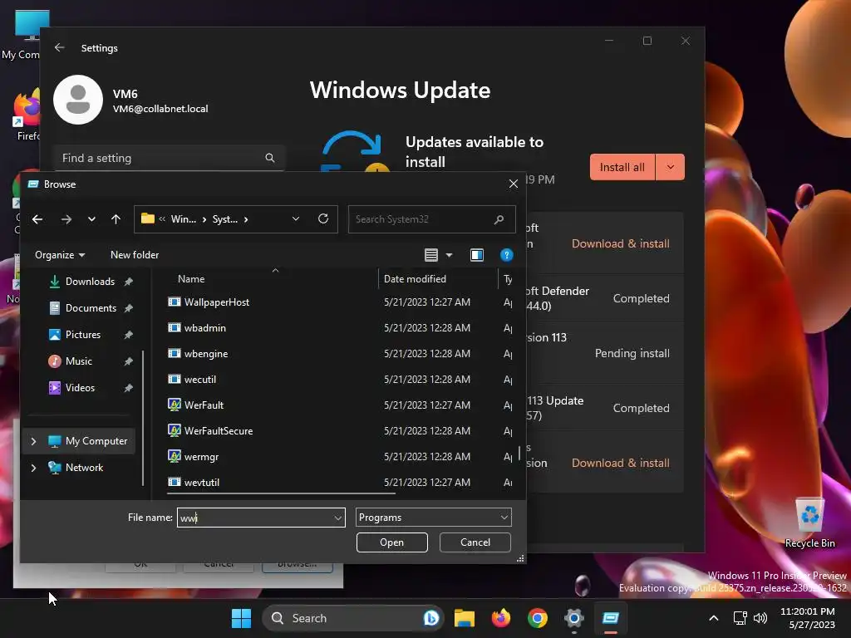Click Win... breadcrumb in address bar
The width and height of the screenshot is (851, 638).
[x=184, y=219]
